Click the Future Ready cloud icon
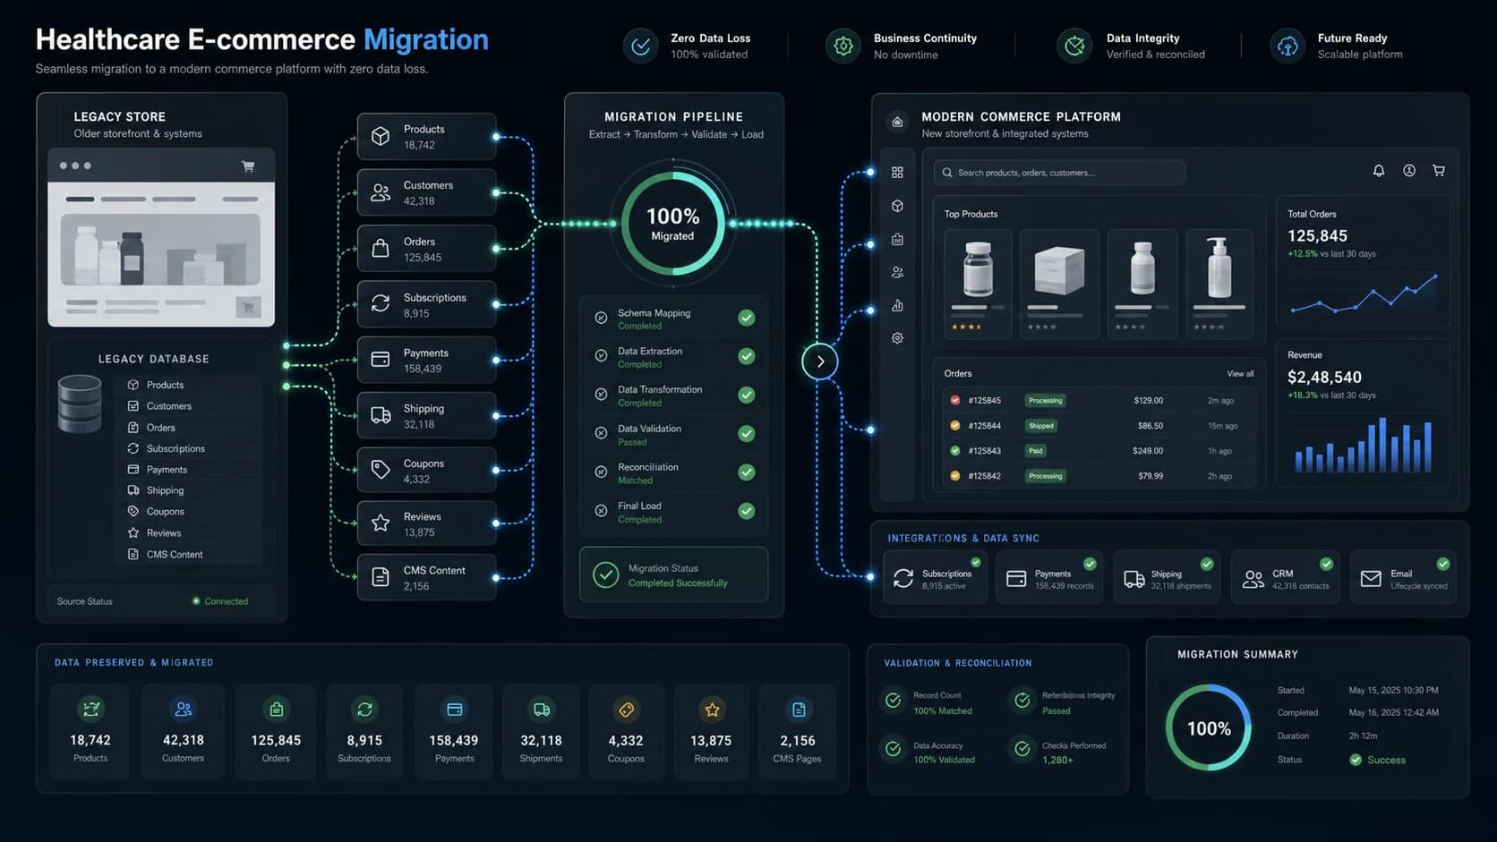Screen dimensions: 1497x842 pos(1287,46)
